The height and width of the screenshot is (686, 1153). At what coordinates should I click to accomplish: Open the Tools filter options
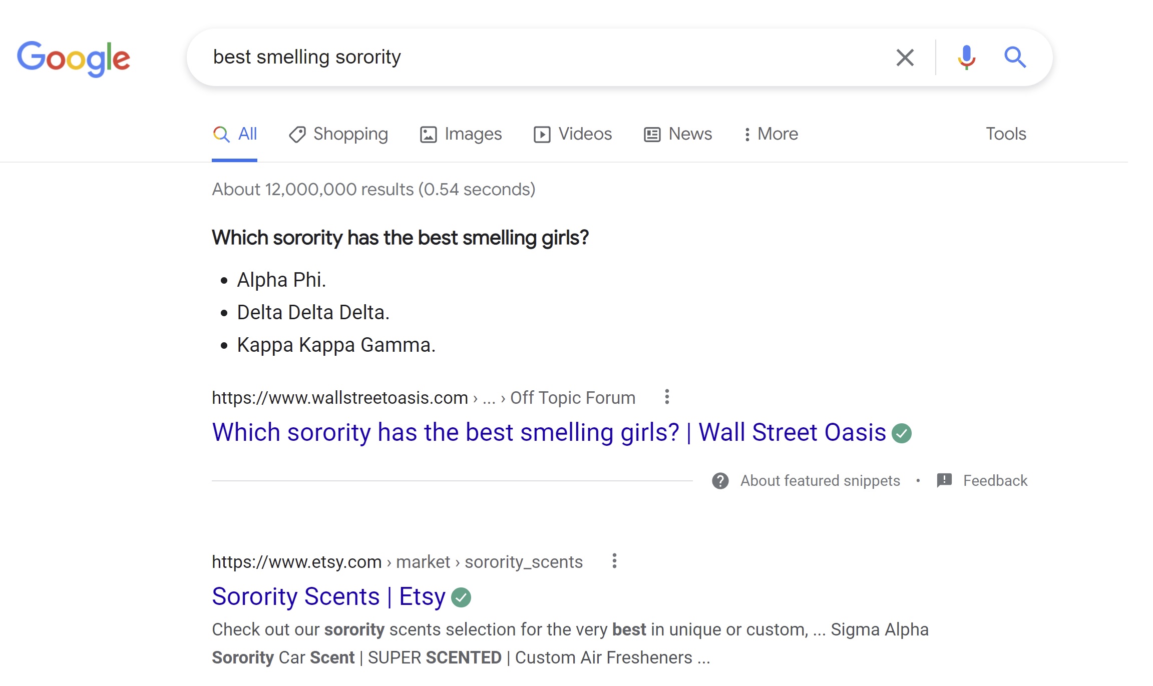tap(1006, 134)
